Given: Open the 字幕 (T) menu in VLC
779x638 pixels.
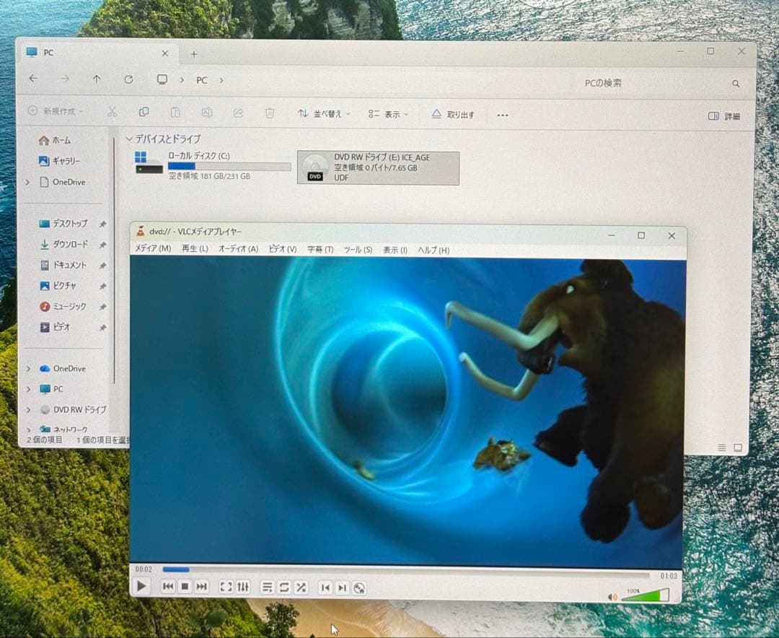Looking at the screenshot, I should click(x=320, y=249).
